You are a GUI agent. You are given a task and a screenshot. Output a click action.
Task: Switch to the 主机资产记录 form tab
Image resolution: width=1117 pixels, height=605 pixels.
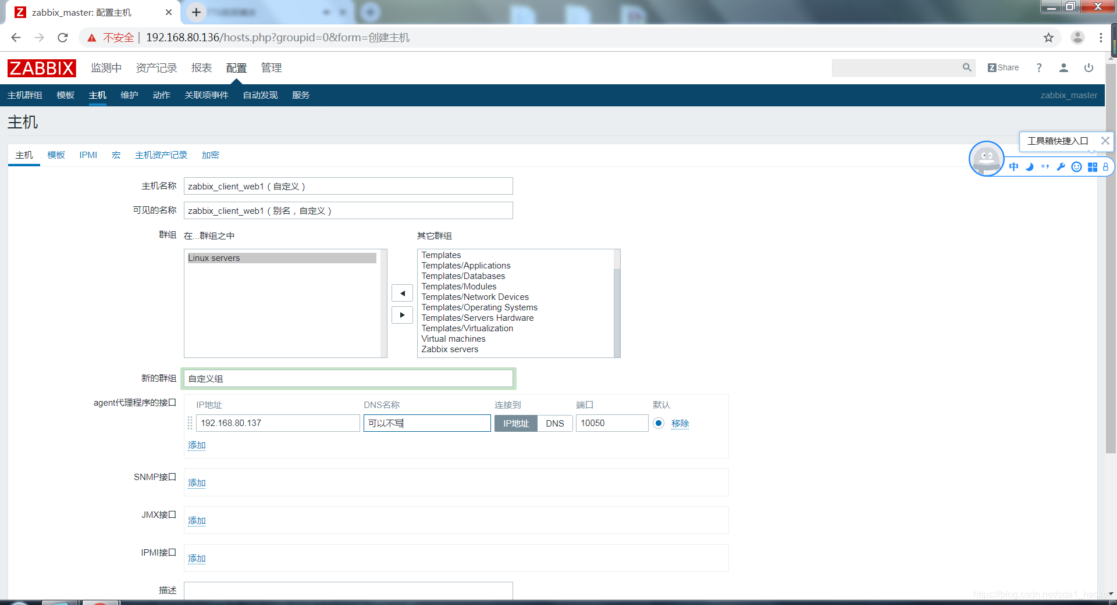coord(161,155)
